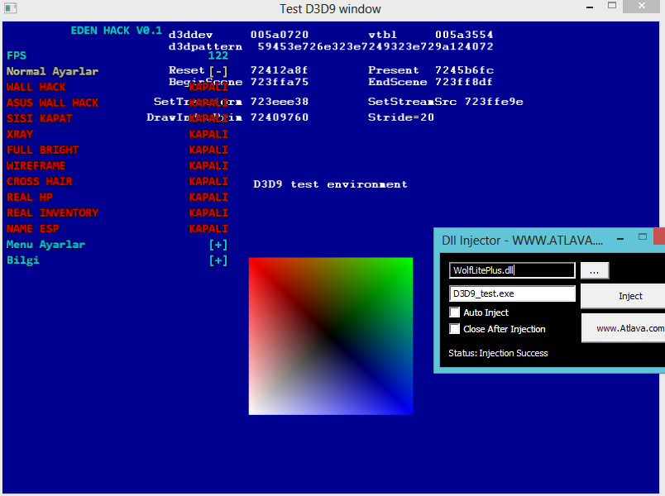The image size is (665, 496).
Task: Select the Normal Ayarlar menu heading
Action: tap(53, 71)
